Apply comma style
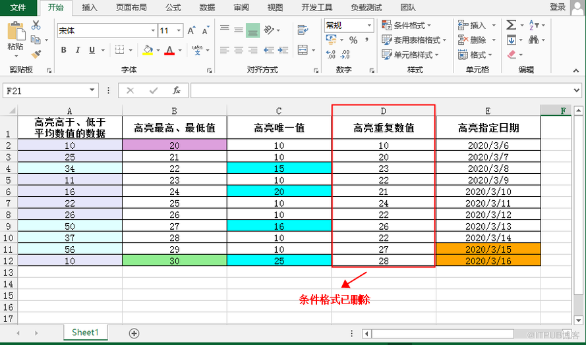 367,40
